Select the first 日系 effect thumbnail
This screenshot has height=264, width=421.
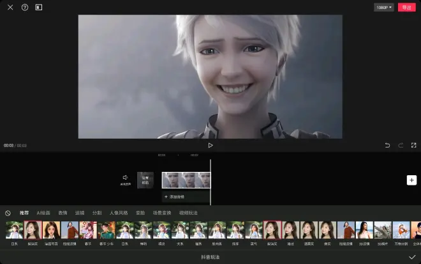[14, 230]
